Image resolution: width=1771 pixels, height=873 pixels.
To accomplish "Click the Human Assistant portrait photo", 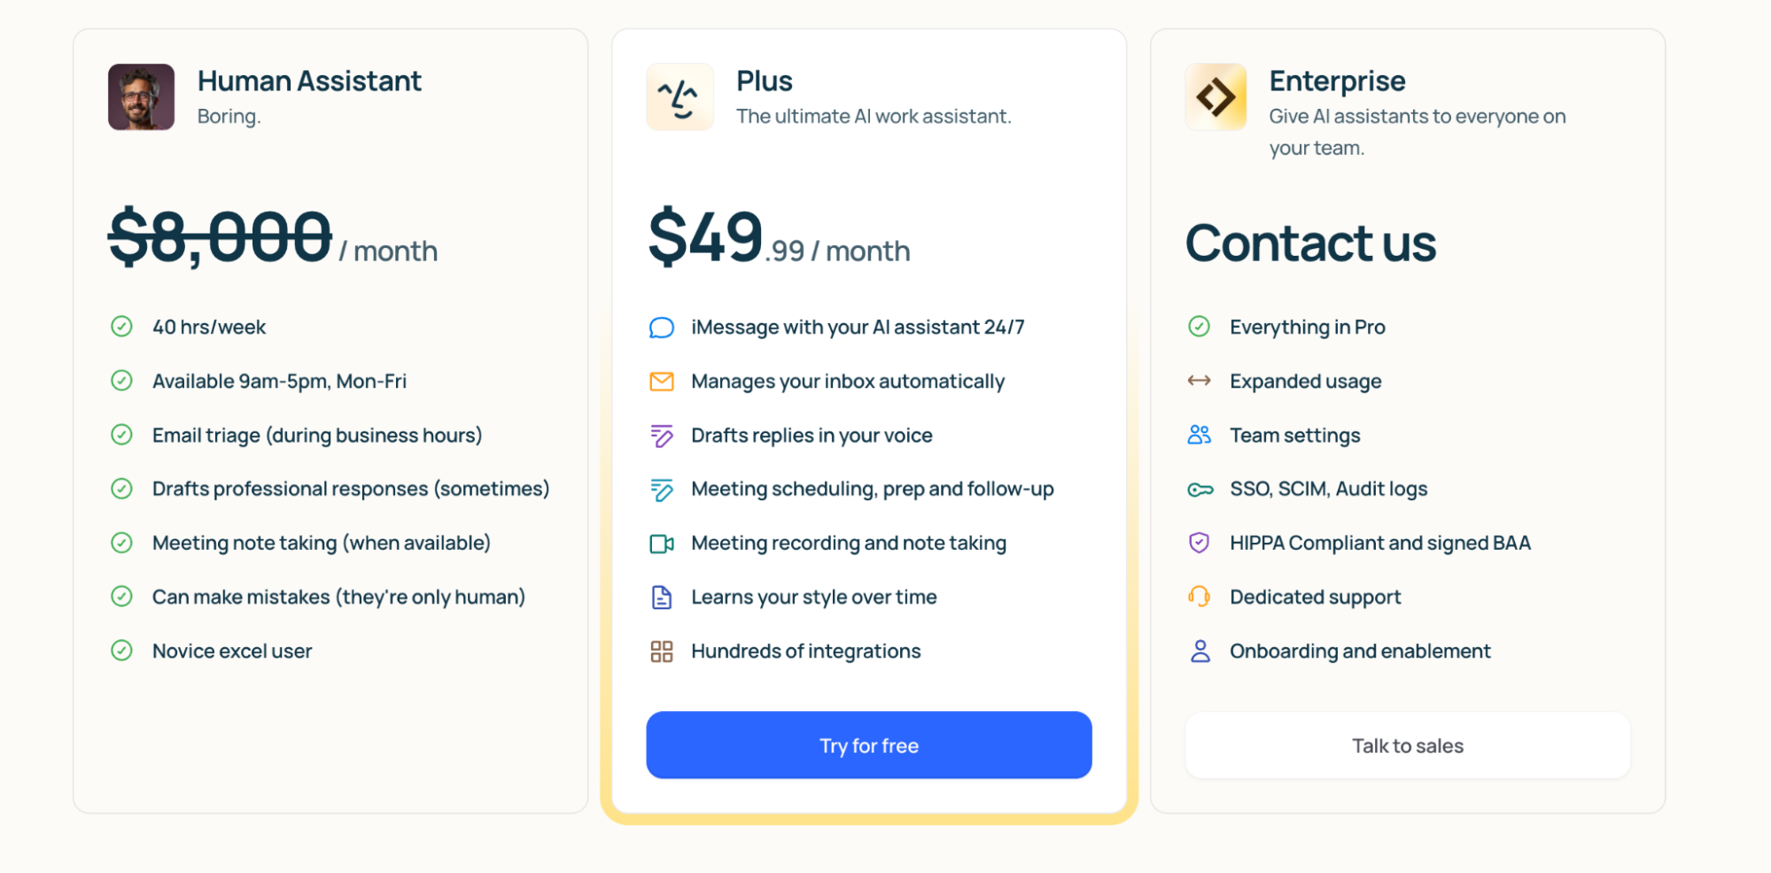I will click(141, 97).
